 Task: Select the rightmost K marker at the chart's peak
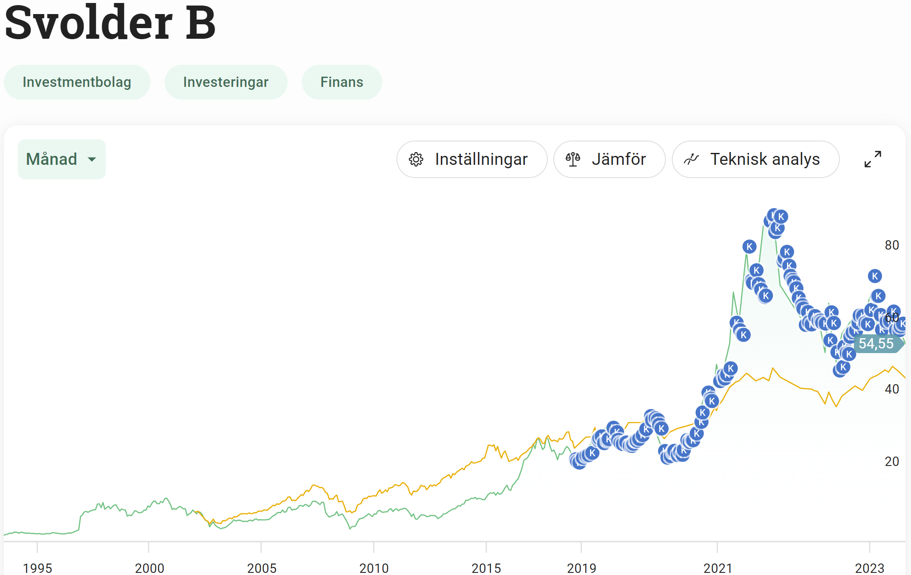(x=781, y=216)
